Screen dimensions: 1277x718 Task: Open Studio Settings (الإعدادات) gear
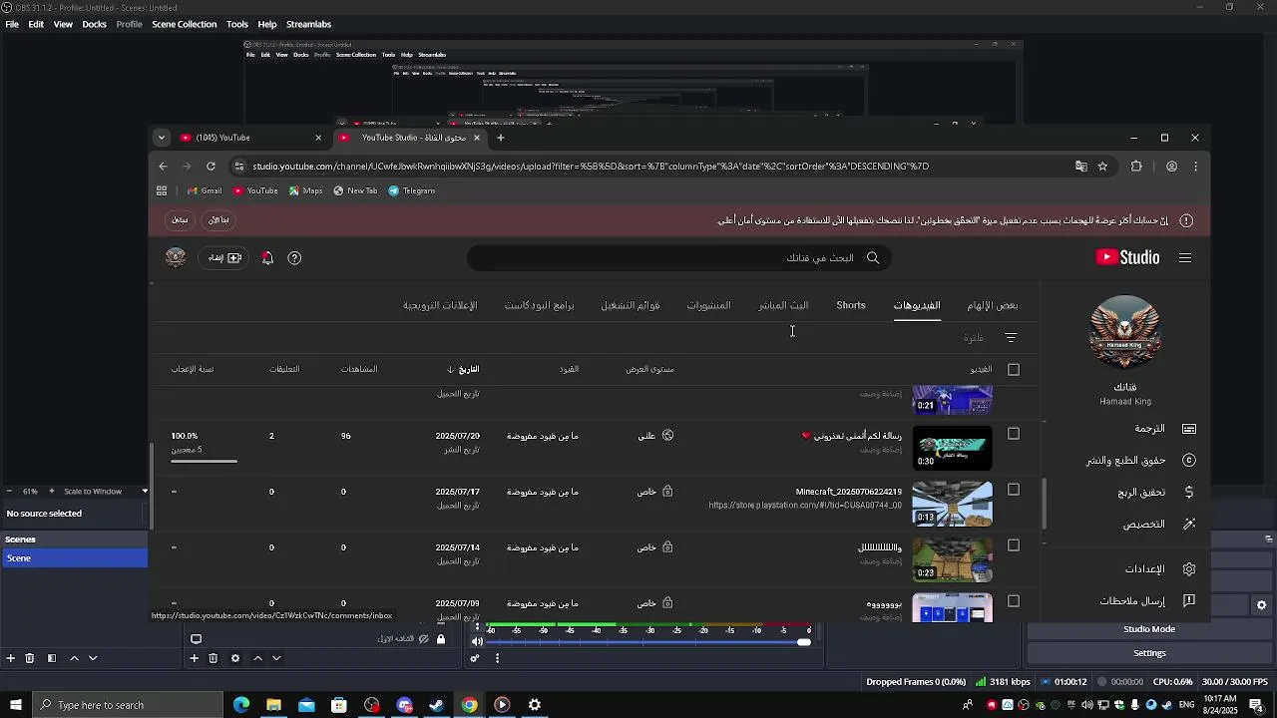tap(1189, 569)
